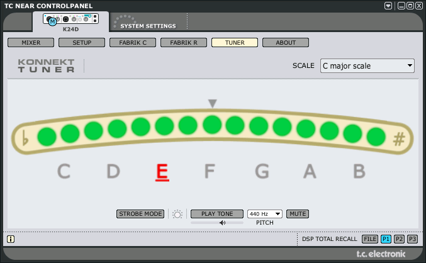Adjust the tone volume slider
The image size is (426, 263).
pyautogui.click(x=217, y=223)
